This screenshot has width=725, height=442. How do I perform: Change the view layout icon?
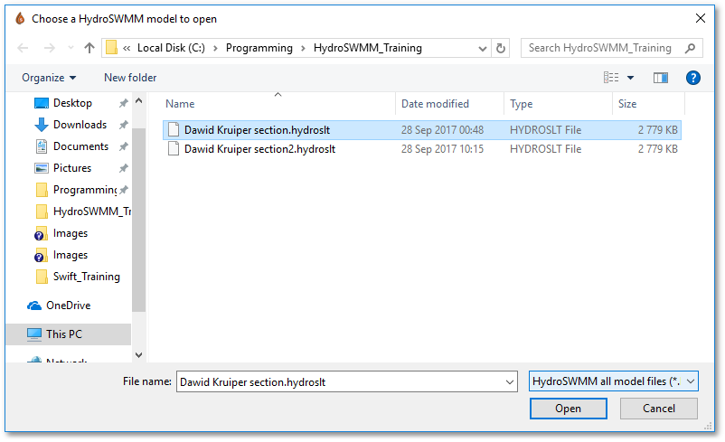(611, 78)
